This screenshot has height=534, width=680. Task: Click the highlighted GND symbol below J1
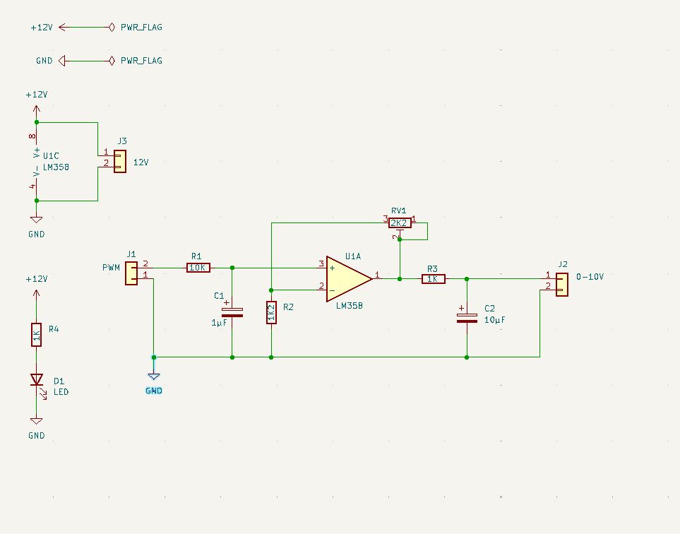(153, 376)
